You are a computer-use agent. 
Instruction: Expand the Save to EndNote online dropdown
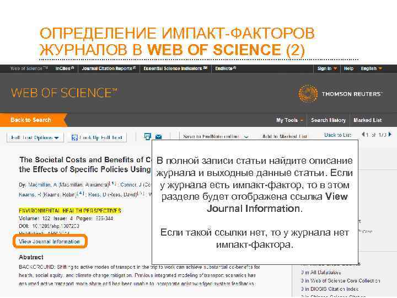[x=246, y=137]
